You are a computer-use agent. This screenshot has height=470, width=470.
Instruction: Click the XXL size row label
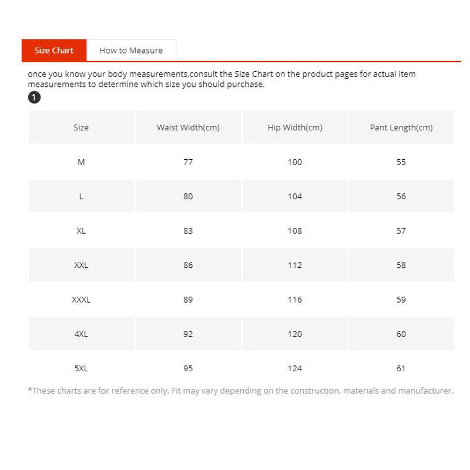pos(81,266)
